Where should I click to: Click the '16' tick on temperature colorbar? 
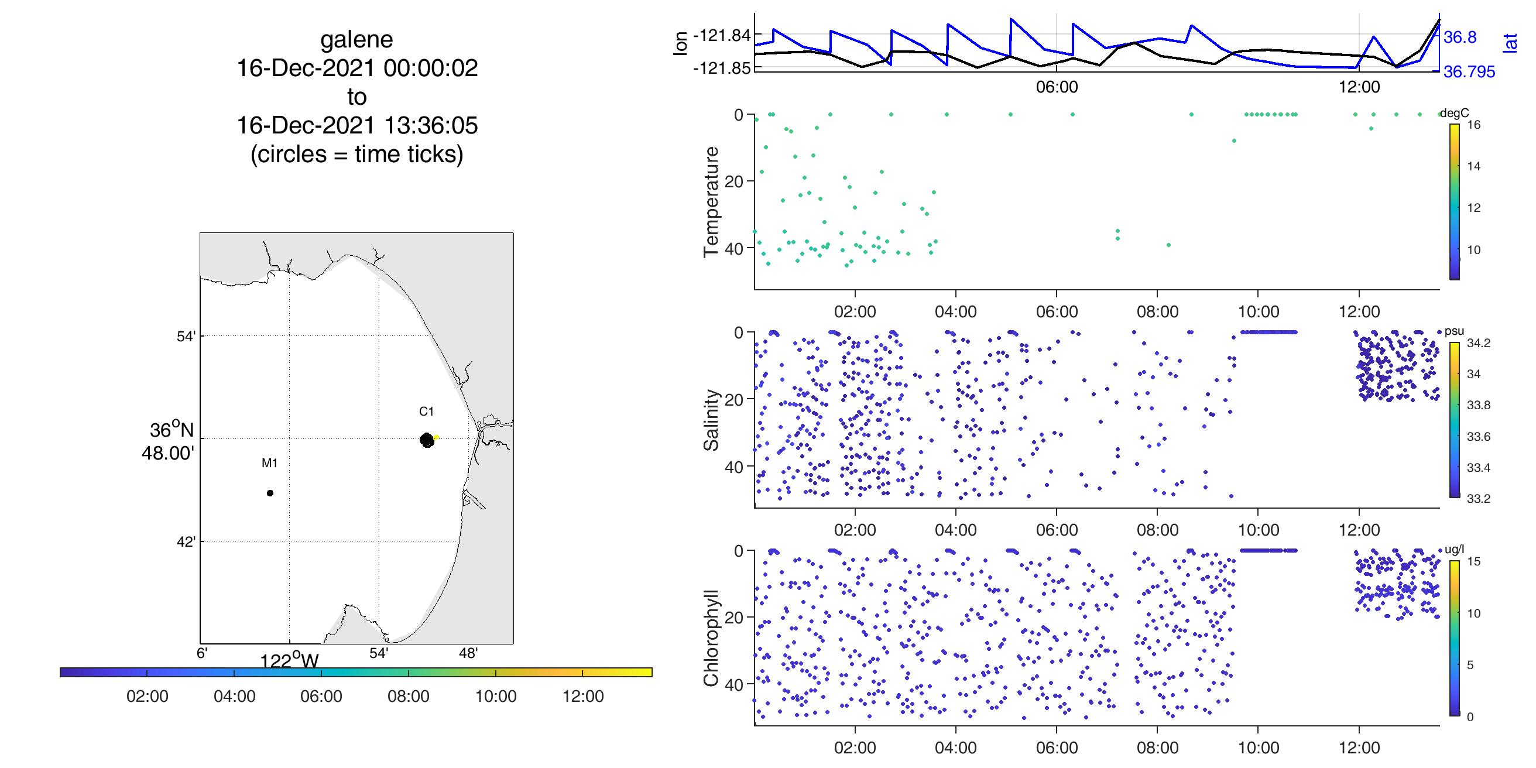pos(1473,125)
